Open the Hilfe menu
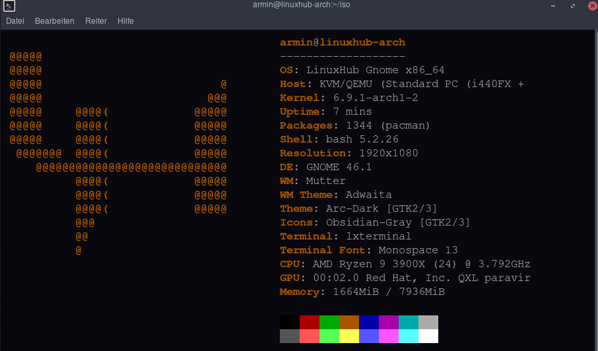 click(125, 21)
